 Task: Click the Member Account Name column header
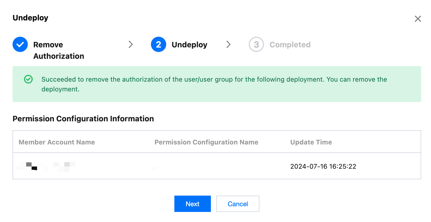click(x=57, y=142)
